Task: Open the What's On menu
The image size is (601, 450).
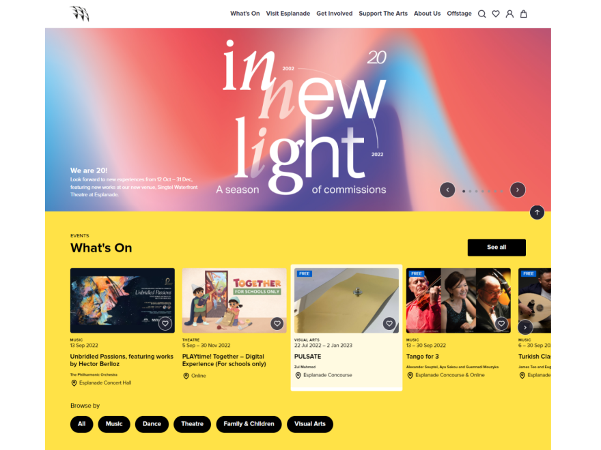Action: click(x=245, y=14)
